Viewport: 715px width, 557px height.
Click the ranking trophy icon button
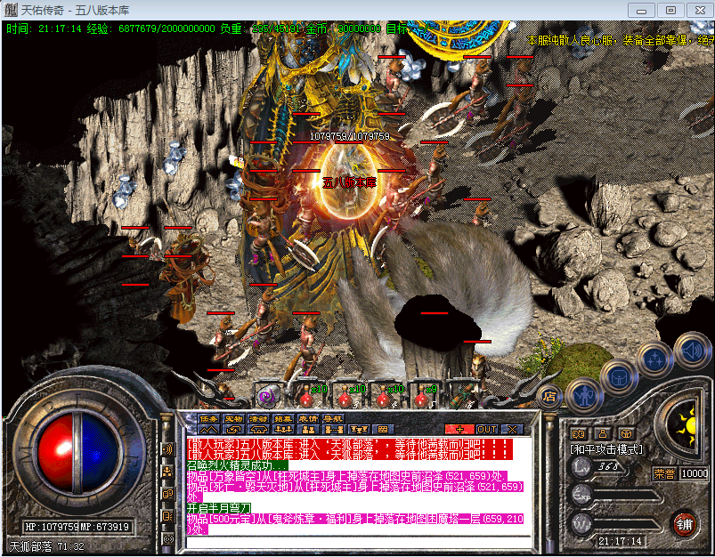(x=359, y=430)
